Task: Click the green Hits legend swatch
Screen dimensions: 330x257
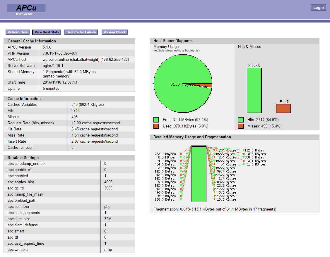Action: pos(241,120)
